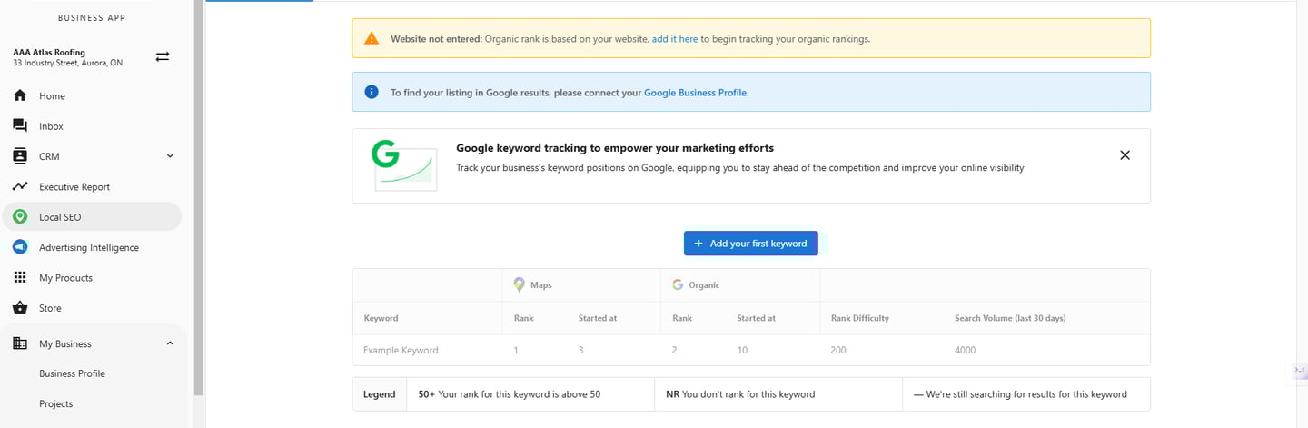Open Executive Report trend icon

pos(20,186)
